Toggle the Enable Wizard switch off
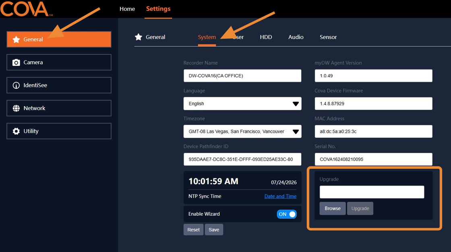 point(286,214)
